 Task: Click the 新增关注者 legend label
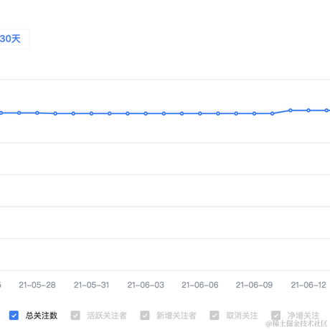176,316
